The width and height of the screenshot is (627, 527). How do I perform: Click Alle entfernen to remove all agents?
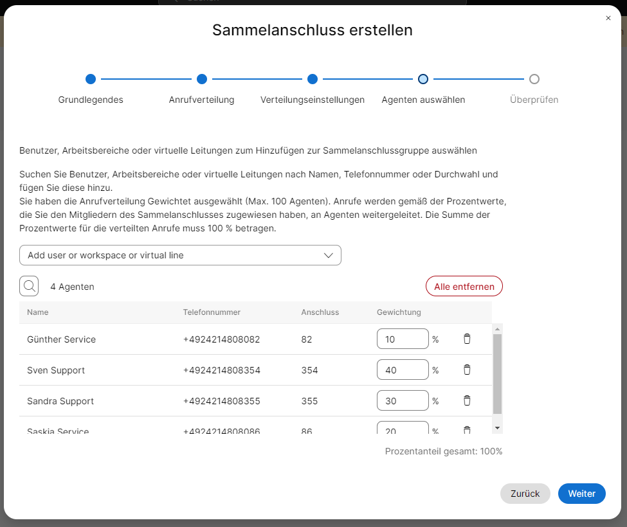point(464,287)
